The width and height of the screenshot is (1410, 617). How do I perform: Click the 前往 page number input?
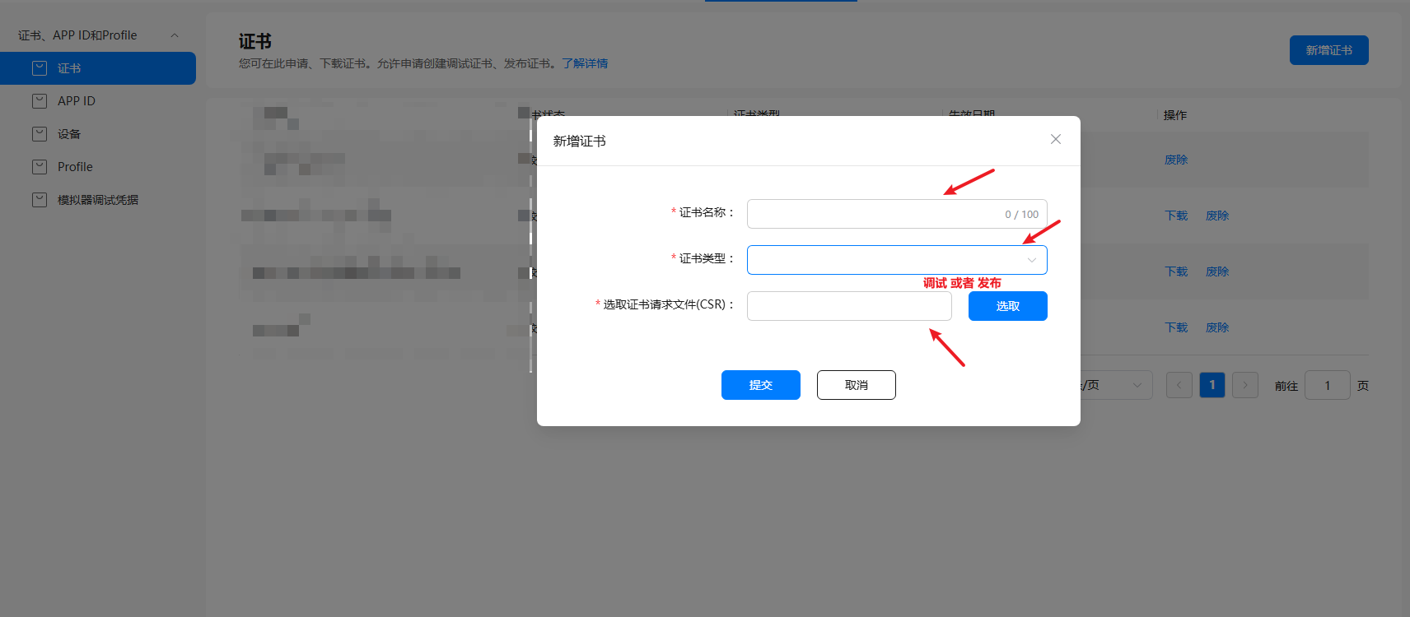point(1328,385)
